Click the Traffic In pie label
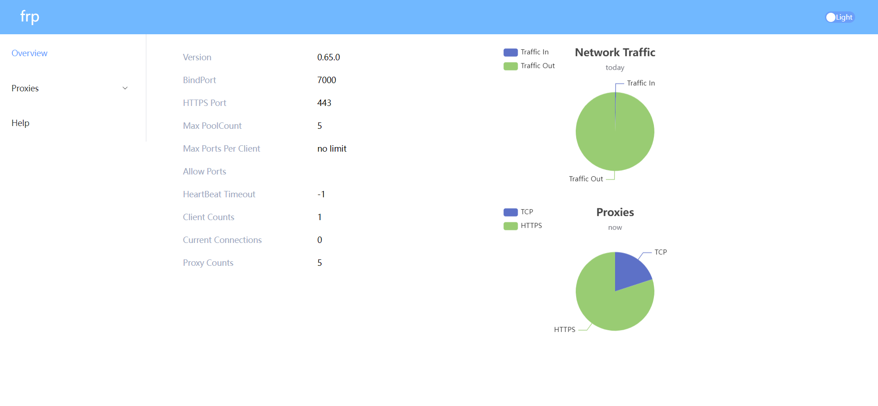 [641, 83]
